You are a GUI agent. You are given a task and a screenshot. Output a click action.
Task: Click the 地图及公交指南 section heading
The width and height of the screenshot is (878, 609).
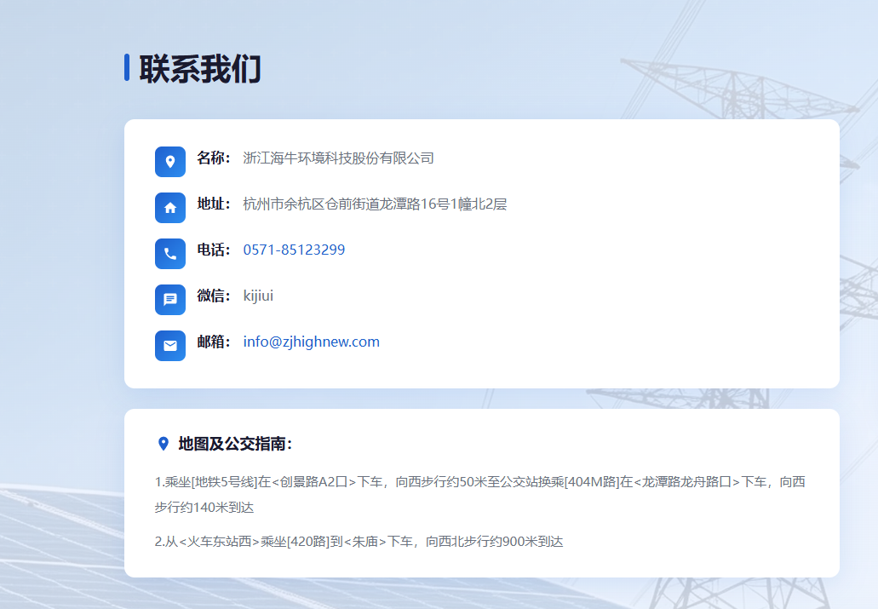[235, 444]
